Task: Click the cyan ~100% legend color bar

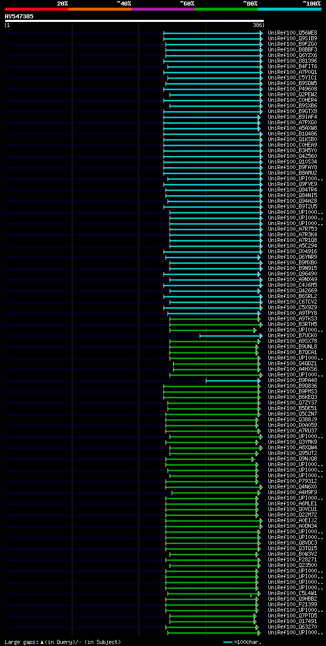Action: [x=289, y=9]
